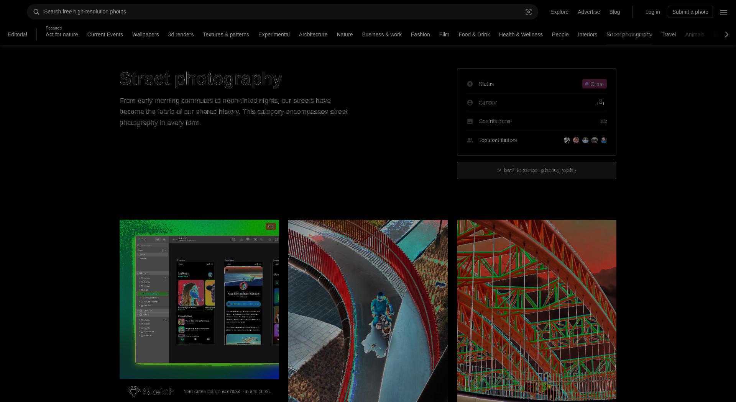
Task: Select the Wallpapers tab
Action: coord(145,34)
